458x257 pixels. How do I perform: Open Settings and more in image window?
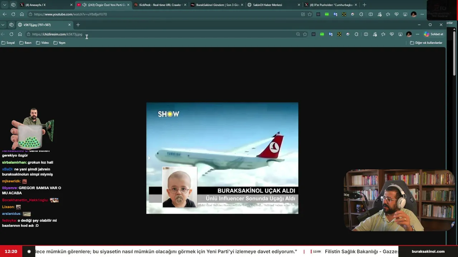coord(417,34)
